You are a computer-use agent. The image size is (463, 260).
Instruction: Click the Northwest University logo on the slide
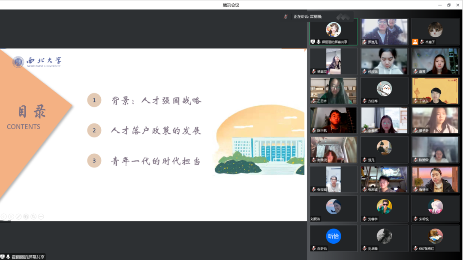coord(37,62)
